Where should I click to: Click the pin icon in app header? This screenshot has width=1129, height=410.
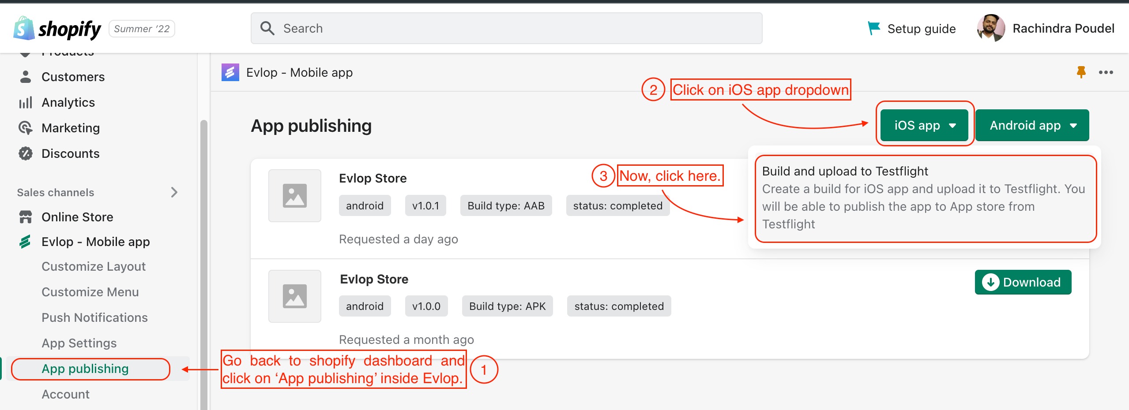pyautogui.click(x=1081, y=72)
